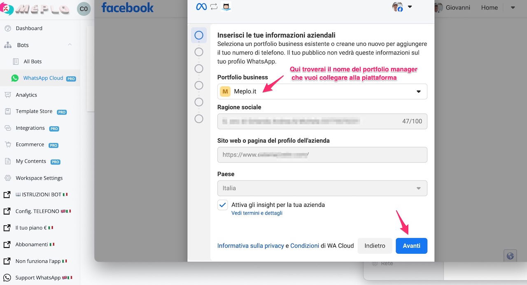Open Workspace Settings in sidebar

[x=40, y=178]
